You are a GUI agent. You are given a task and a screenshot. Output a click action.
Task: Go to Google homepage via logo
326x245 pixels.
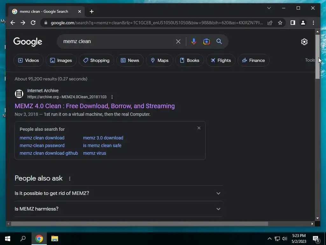[28, 42]
